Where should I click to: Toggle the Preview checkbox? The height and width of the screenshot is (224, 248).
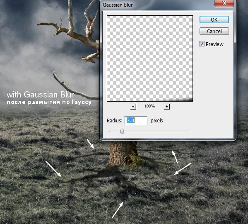(x=202, y=44)
